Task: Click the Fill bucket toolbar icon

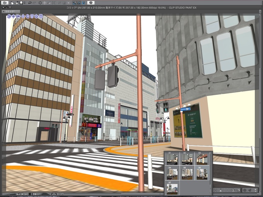Action: click(x=49, y=3)
